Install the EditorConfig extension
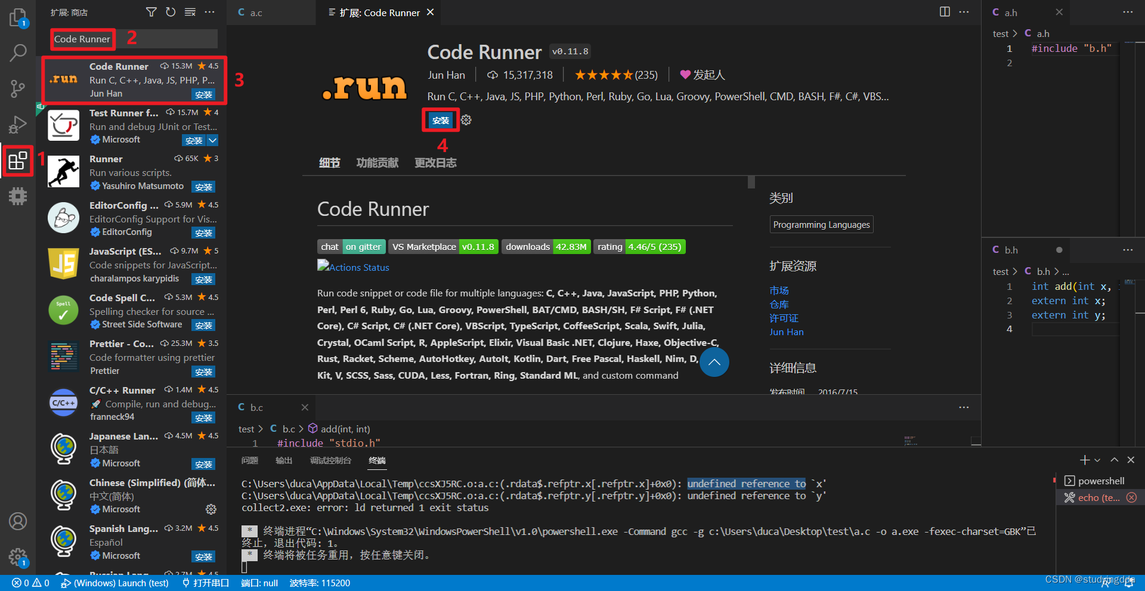Image resolution: width=1145 pixels, height=591 pixels. coord(203,233)
